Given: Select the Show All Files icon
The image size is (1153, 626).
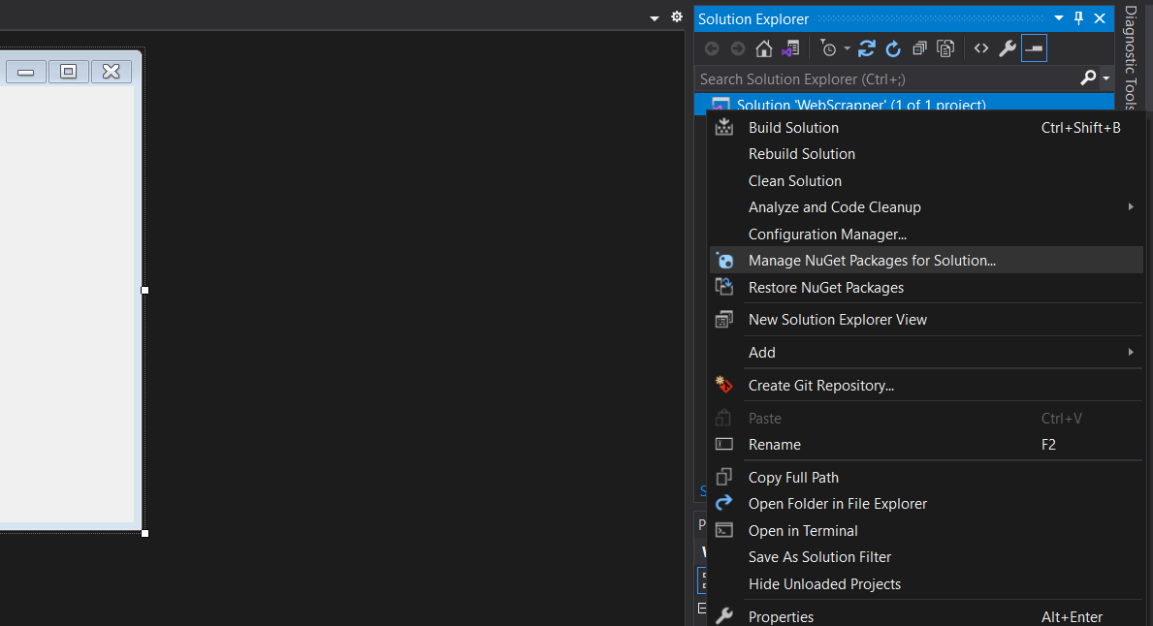Looking at the screenshot, I should point(945,47).
